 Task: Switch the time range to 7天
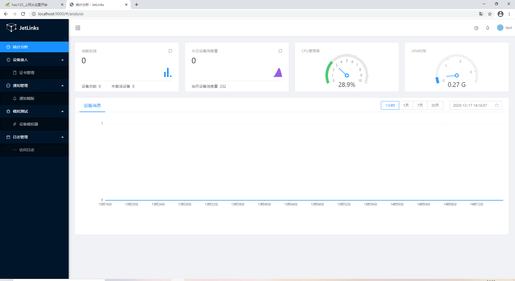point(420,105)
